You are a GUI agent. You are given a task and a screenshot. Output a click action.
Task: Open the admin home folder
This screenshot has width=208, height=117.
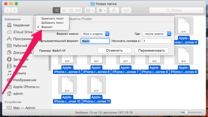pyautogui.click(x=18, y=94)
